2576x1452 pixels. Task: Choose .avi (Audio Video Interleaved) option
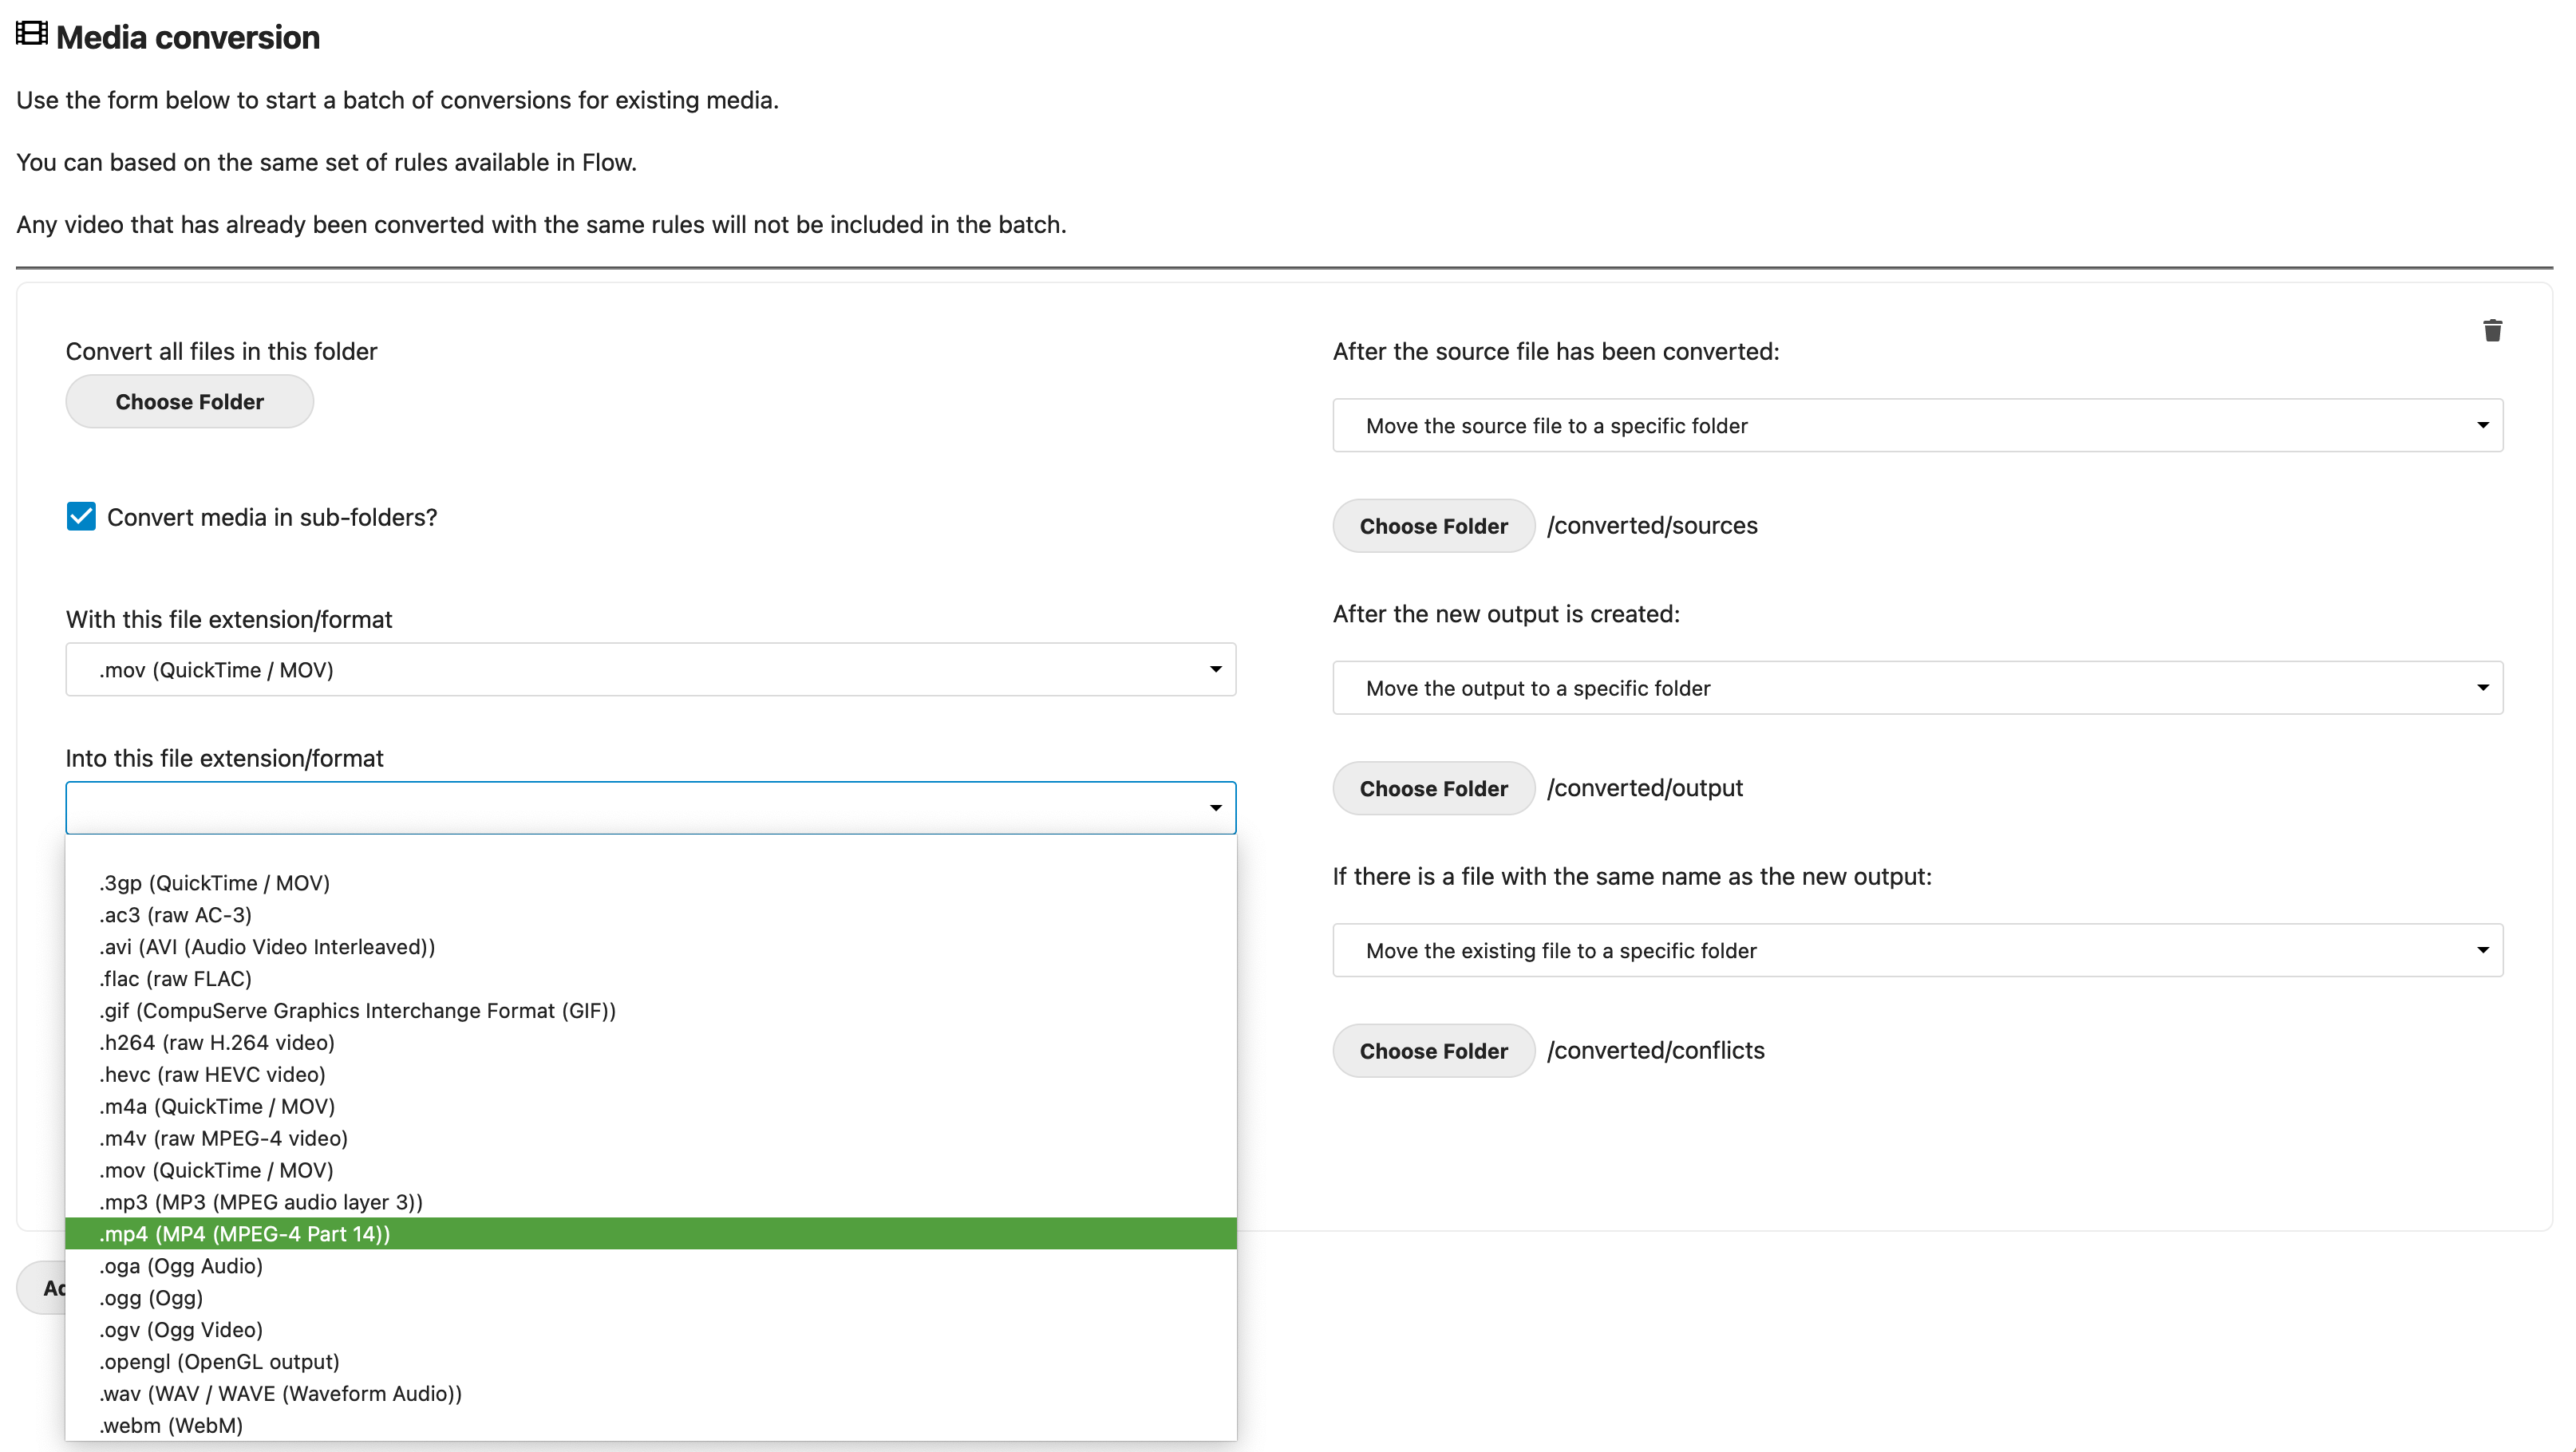(x=267, y=946)
